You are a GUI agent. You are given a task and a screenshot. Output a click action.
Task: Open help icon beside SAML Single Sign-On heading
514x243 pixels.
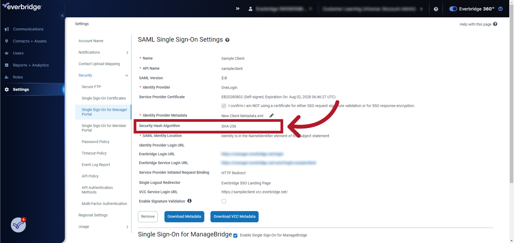(x=228, y=40)
